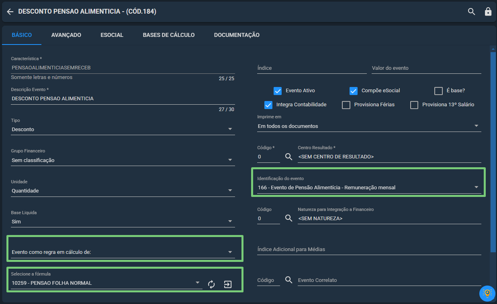Click the Evento Correlato Código field
This screenshot has height=304, width=497.
[x=268, y=280]
